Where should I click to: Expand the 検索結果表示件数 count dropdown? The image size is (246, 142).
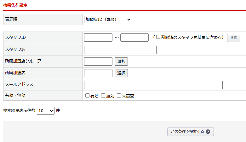tap(46, 111)
